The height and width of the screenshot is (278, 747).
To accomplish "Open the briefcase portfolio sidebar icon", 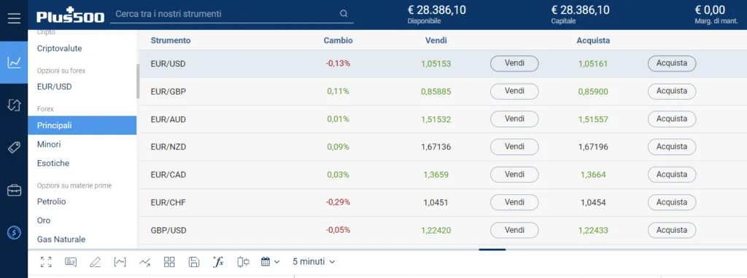I will [x=14, y=191].
